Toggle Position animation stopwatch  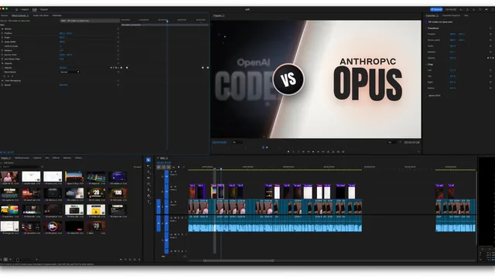(x=2, y=33)
